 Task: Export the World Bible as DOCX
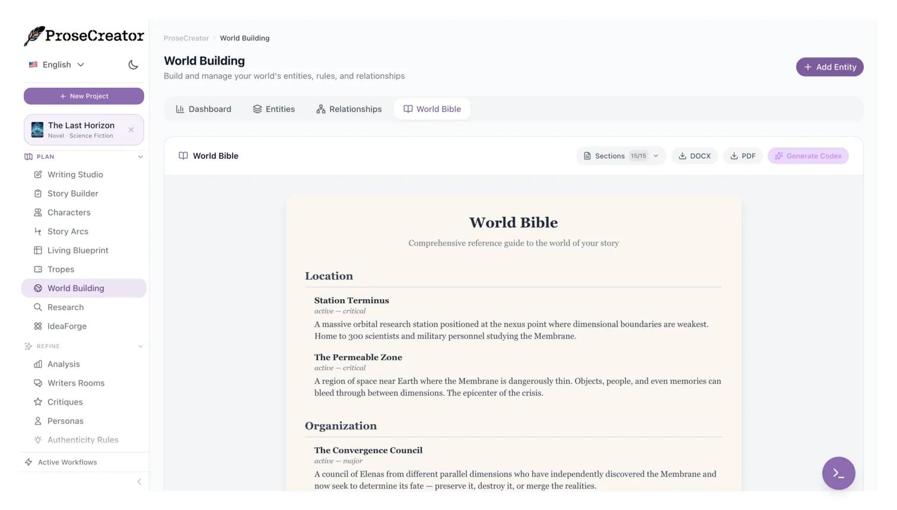coord(694,156)
